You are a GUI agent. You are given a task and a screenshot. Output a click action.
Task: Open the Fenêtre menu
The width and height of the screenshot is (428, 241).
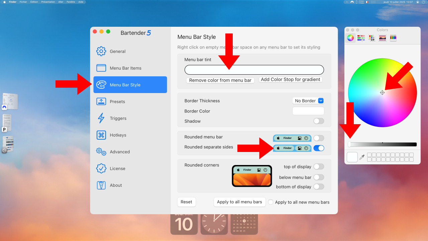[71, 2]
